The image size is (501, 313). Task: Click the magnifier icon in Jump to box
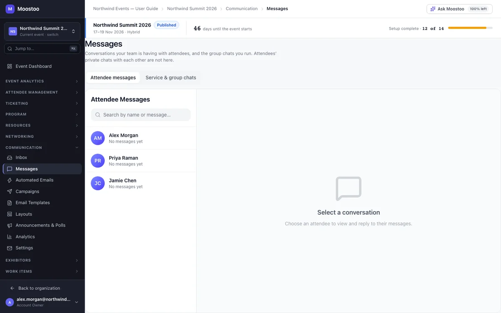pyautogui.click(x=10, y=49)
